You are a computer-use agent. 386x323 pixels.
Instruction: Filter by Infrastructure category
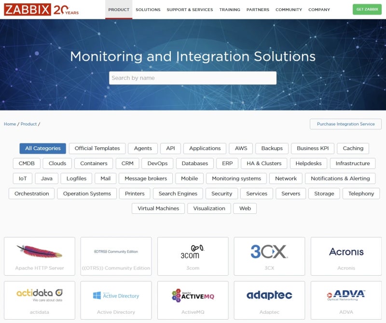[353, 163]
